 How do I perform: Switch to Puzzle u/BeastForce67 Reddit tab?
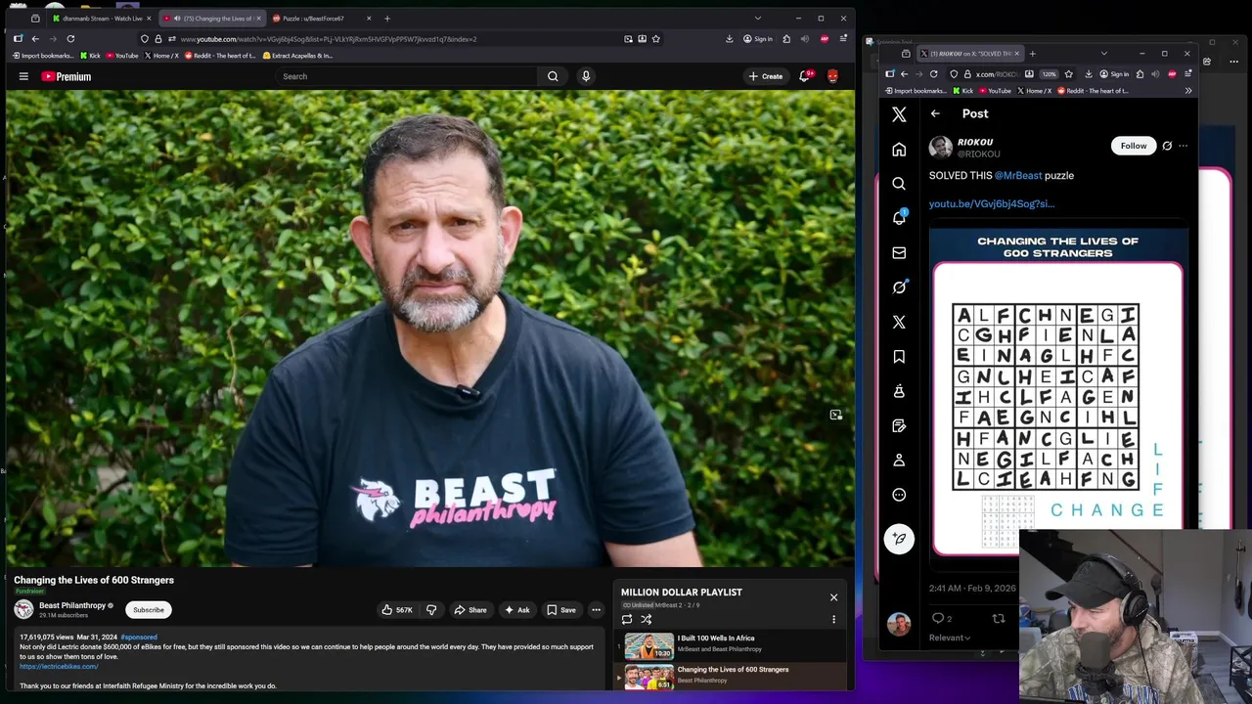pos(320,18)
